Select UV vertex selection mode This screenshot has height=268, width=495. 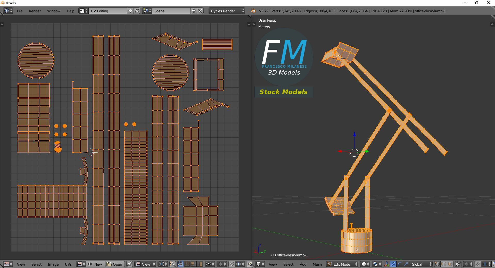coord(180,264)
